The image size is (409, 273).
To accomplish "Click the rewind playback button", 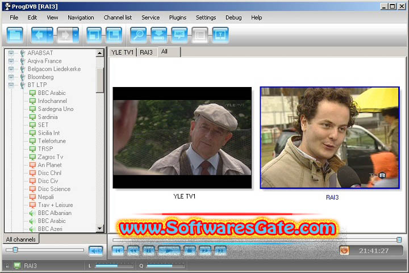I will (x=133, y=251).
